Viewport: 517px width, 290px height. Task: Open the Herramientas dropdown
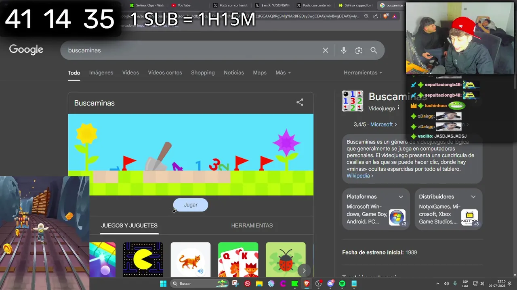(363, 72)
